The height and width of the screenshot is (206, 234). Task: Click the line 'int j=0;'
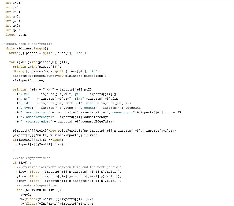[13, 7]
